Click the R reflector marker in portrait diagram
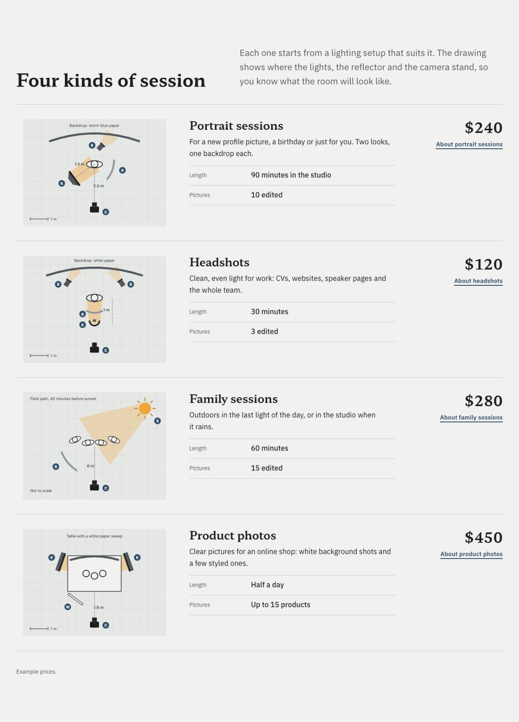Screen dimensions: 519x722 (122, 170)
